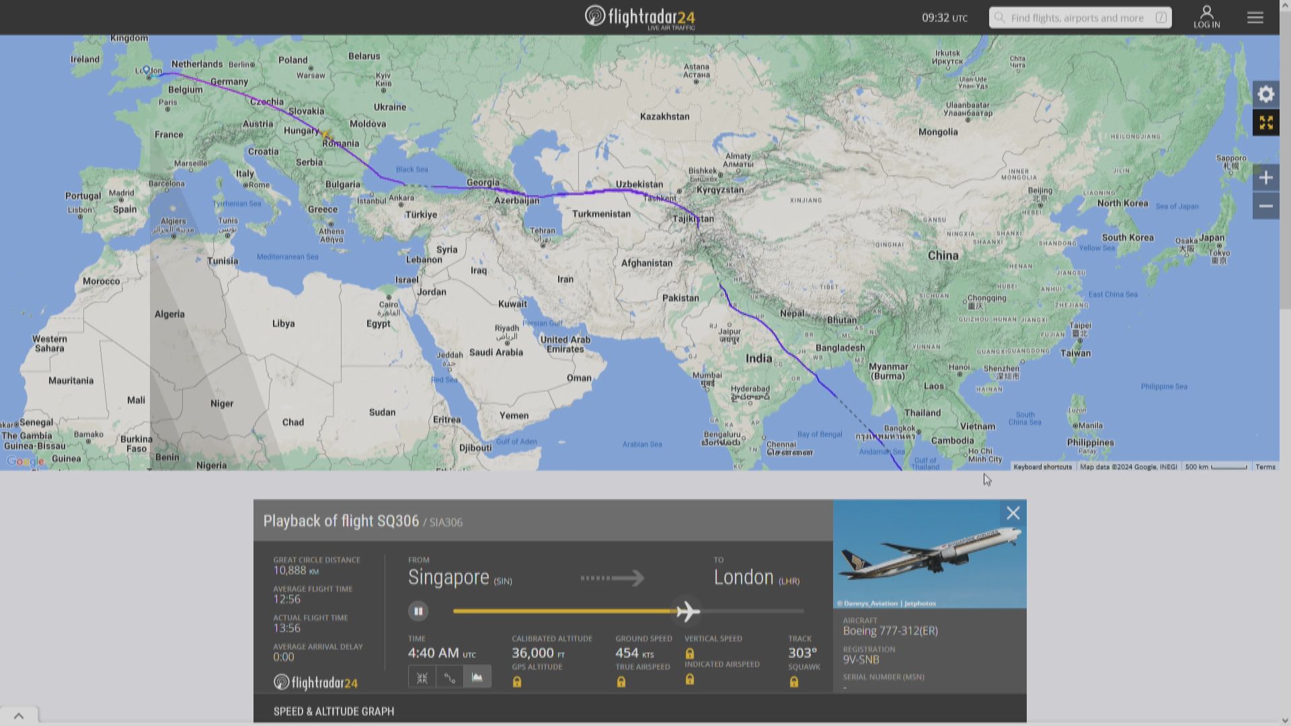This screenshot has width=1291, height=726.
Task: Focus the Find flights search field
Action: (1080, 17)
